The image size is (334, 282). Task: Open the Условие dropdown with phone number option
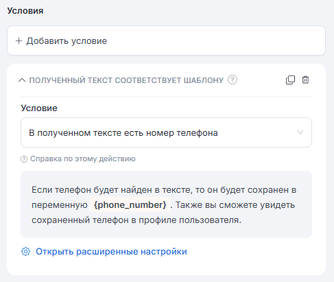coord(166,132)
